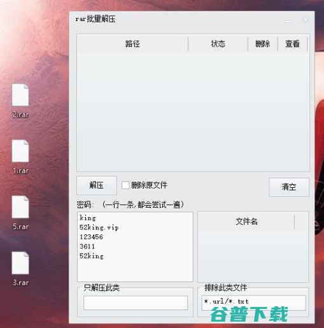Click the 解压 (extract) button
The image size is (324, 328).
(97, 185)
